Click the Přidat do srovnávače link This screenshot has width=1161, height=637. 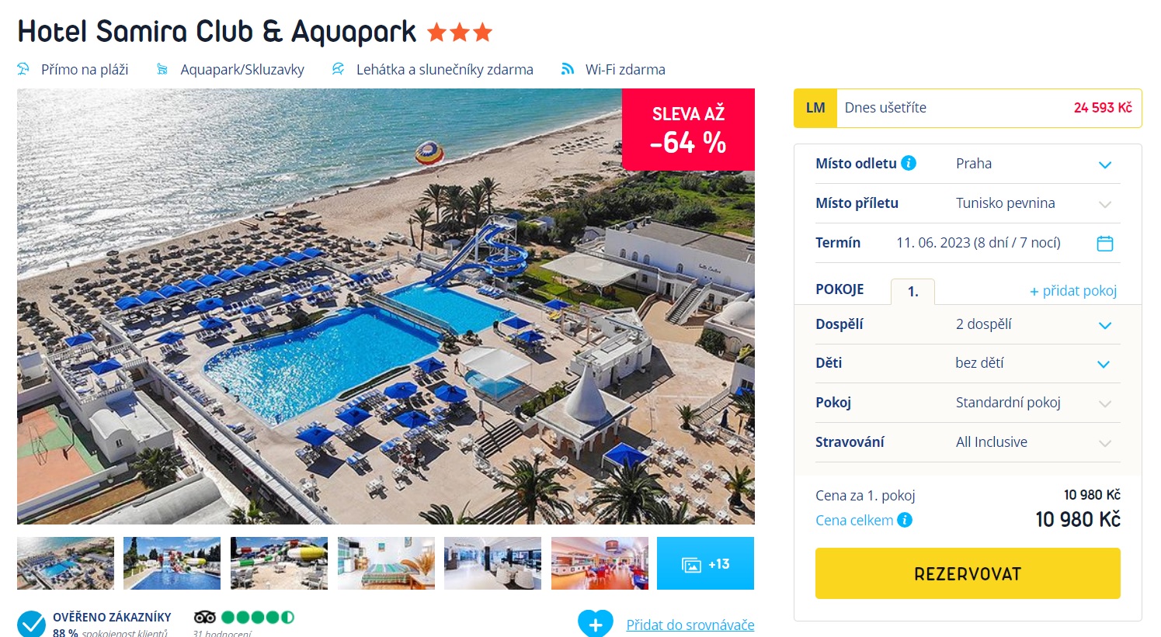coord(690,625)
